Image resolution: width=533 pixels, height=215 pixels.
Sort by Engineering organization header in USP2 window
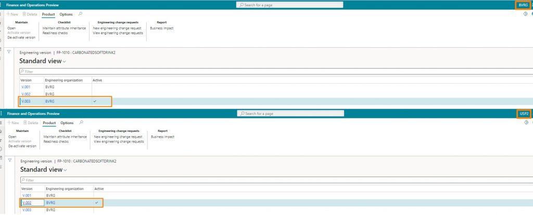[65, 189]
